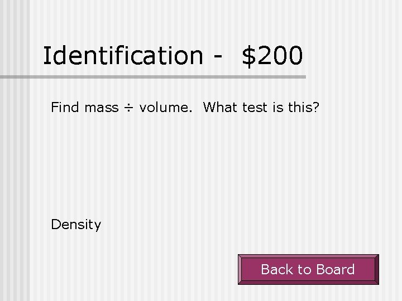Viewport: 402px width, 301px height.
Task: Click the word 'Find' starting the question
Action: coord(65,107)
